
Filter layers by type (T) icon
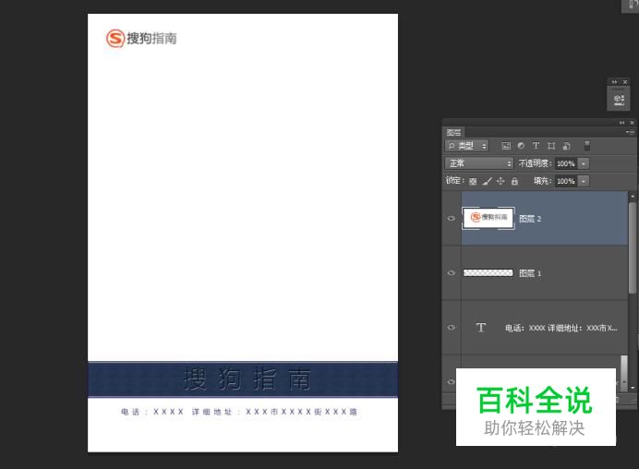click(x=536, y=146)
